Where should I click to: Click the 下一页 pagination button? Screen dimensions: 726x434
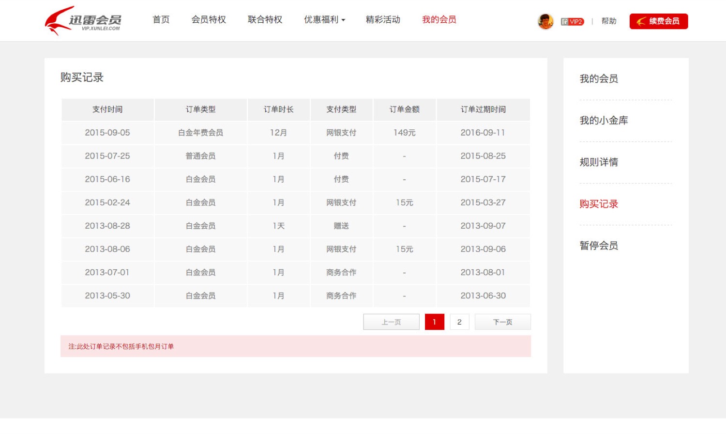pyautogui.click(x=502, y=322)
